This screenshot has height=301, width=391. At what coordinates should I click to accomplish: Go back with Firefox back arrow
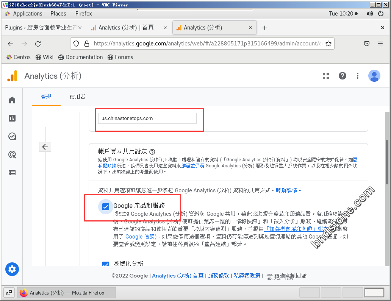[11, 44]
